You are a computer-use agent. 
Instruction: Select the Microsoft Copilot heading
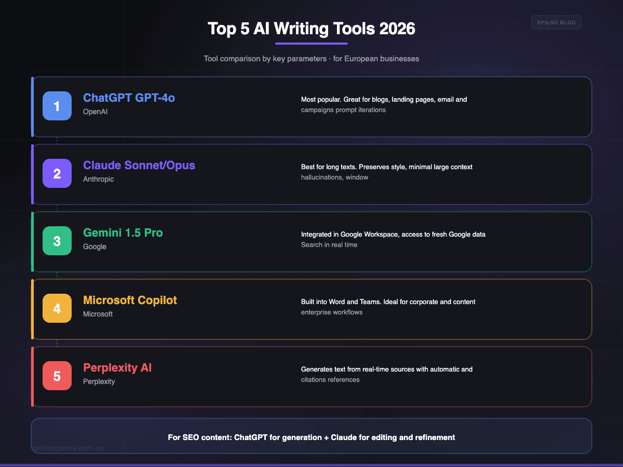pyautogui.click(x=130, y=300)
